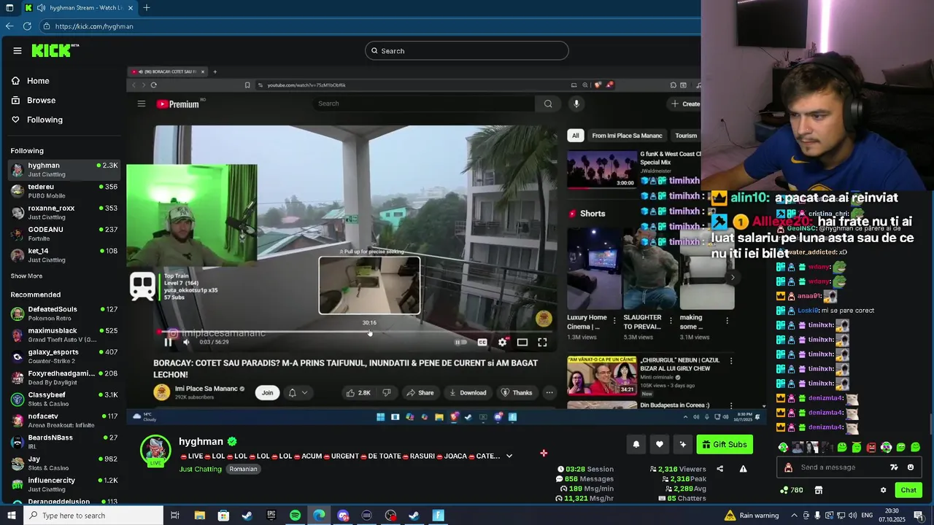Viewport: 934px width, 525px height.
Task: Open maximusblack recommended channel
Action: point(64,335)
